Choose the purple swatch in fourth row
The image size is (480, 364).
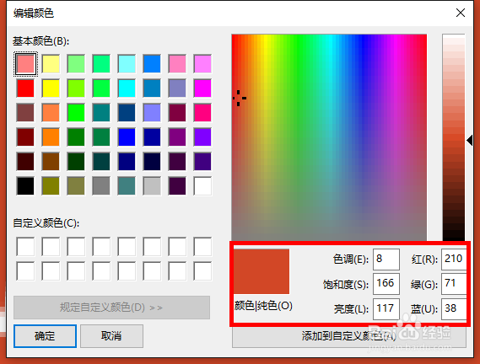(x=177, y=137)
